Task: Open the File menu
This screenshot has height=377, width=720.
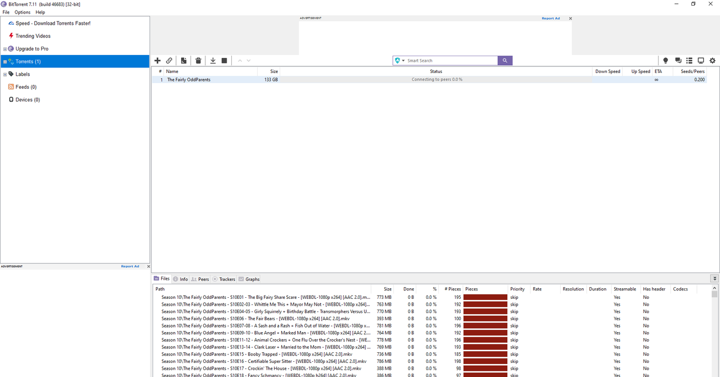Action: click(x=6, y=12)
